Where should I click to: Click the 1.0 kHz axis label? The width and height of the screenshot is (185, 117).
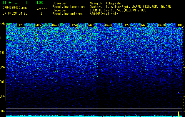coord(2,53)
